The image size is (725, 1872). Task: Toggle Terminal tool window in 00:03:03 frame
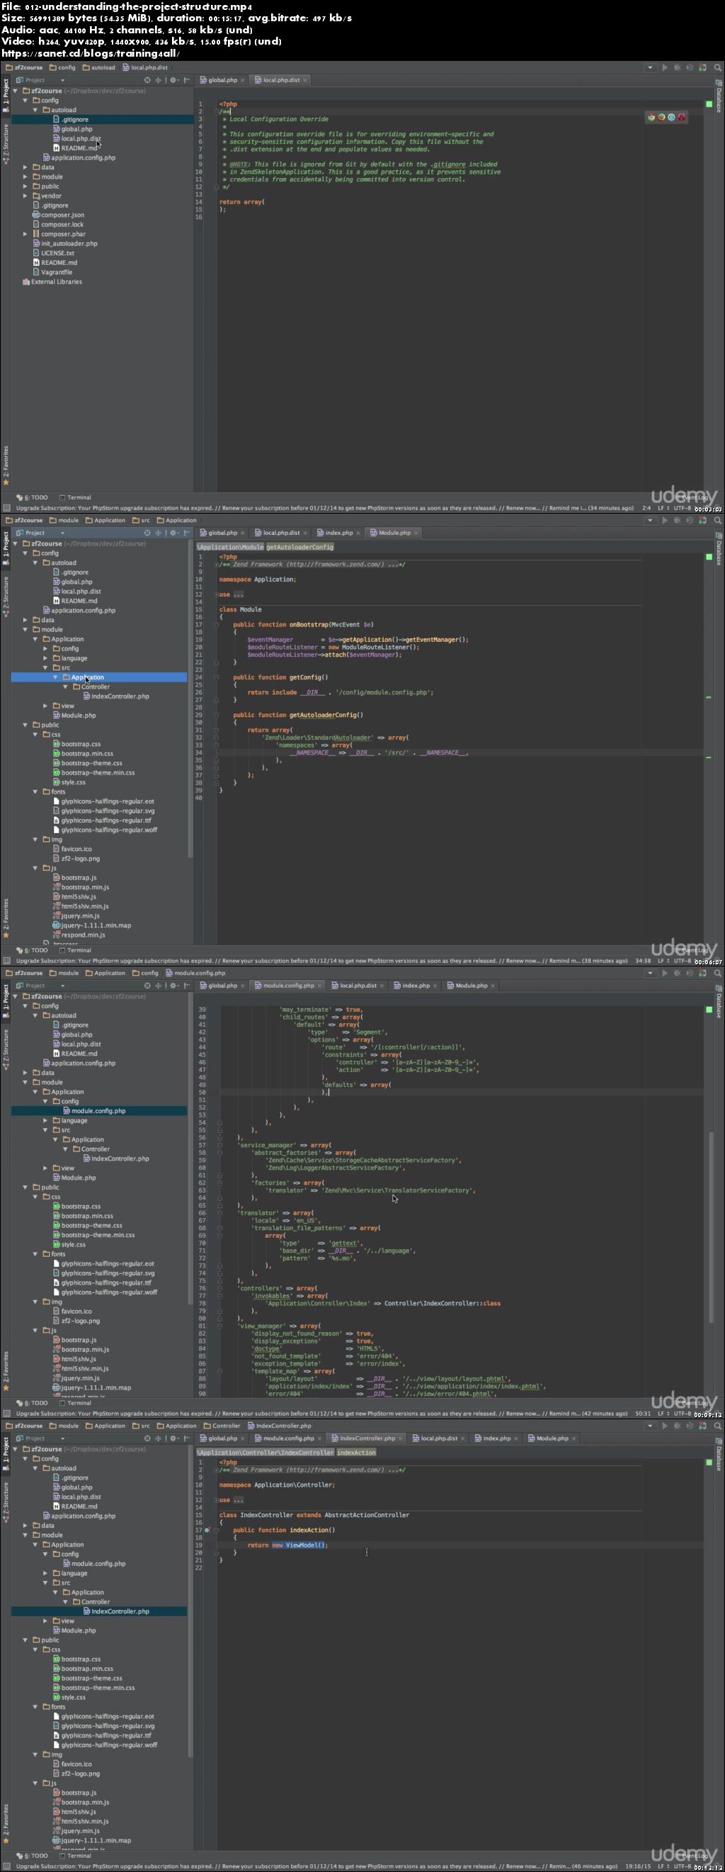tap(75, 498)
